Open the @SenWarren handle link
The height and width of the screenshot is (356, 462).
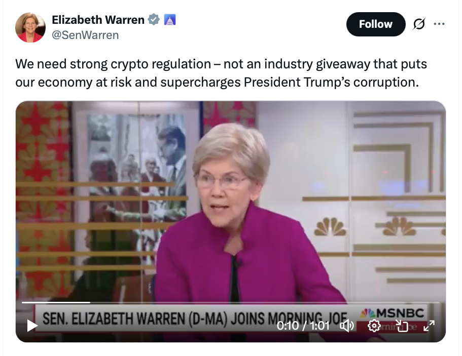85,35
